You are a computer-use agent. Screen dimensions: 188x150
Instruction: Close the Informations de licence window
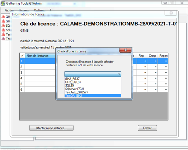click(x=171, y=13)
